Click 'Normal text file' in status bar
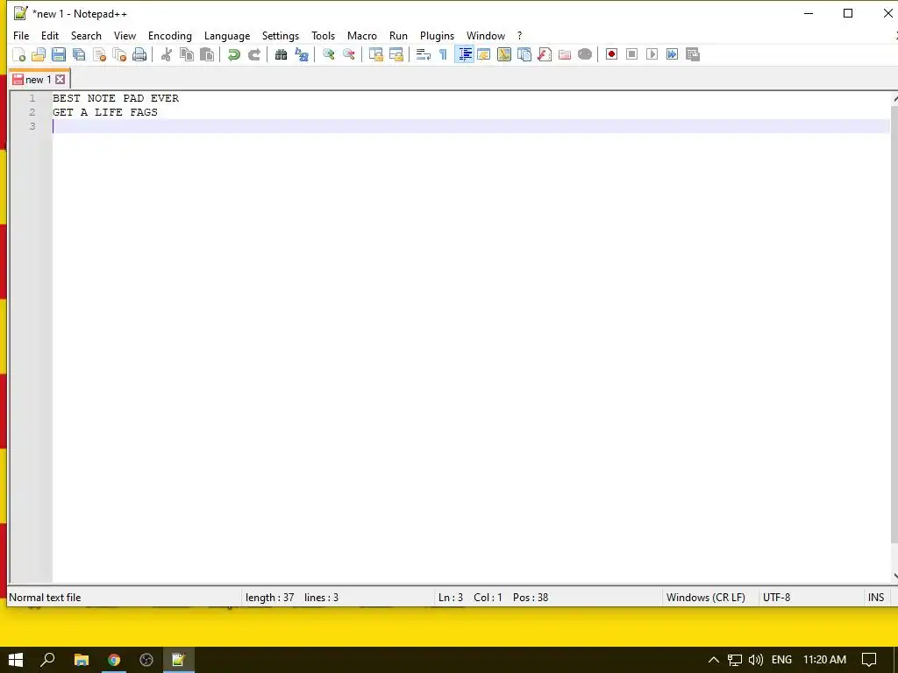The image size is (898, 673). pyautogui.click(x=45, y=598)
